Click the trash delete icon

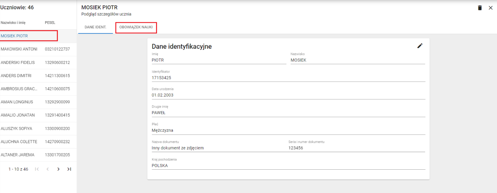(480, 8)
